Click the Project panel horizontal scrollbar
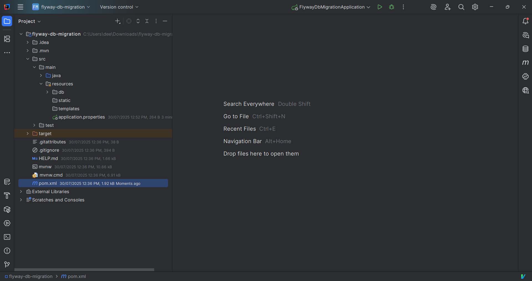532x281 pixels. click(84, 269)
